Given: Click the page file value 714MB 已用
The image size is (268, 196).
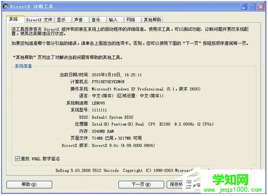Looking at the screenshot, I should click(102, 138).
